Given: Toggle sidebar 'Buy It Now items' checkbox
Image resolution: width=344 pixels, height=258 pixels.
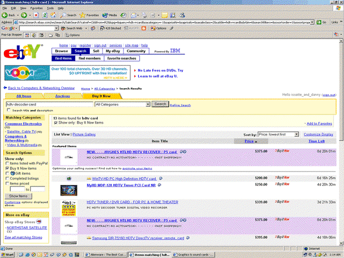Looking at the screenshot, I should pos(7,168).
